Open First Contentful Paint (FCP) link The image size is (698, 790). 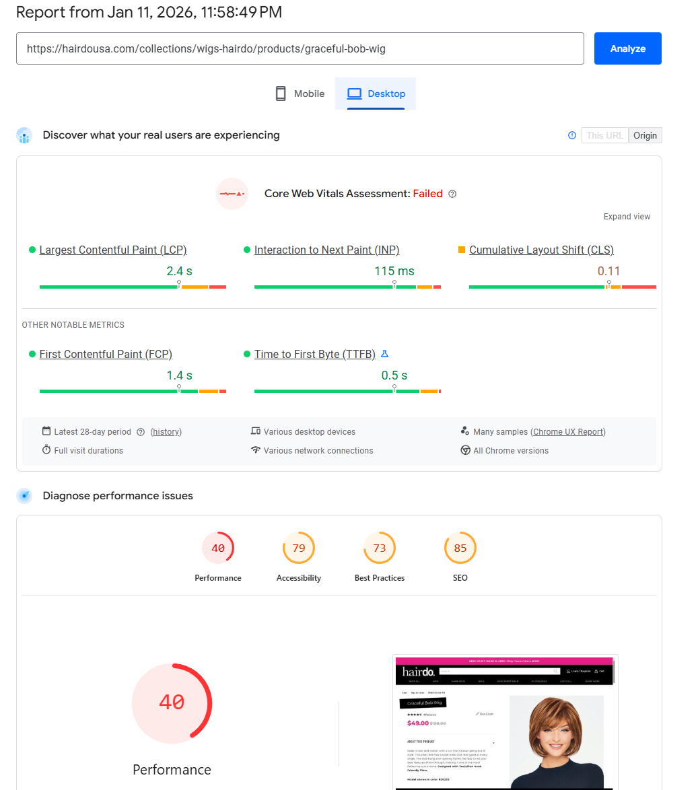(x=106, y=354)
